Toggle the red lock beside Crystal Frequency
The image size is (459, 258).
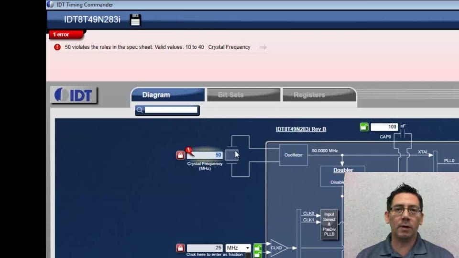tap(180, 155)
